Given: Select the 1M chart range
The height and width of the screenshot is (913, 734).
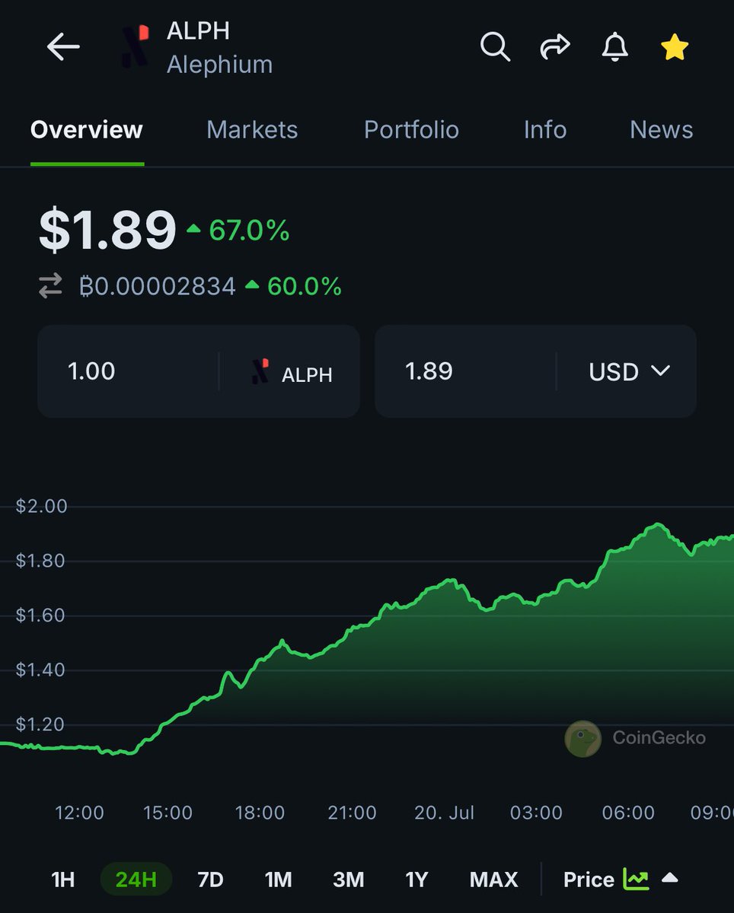Looking at the screenshot, I should 278,880.
